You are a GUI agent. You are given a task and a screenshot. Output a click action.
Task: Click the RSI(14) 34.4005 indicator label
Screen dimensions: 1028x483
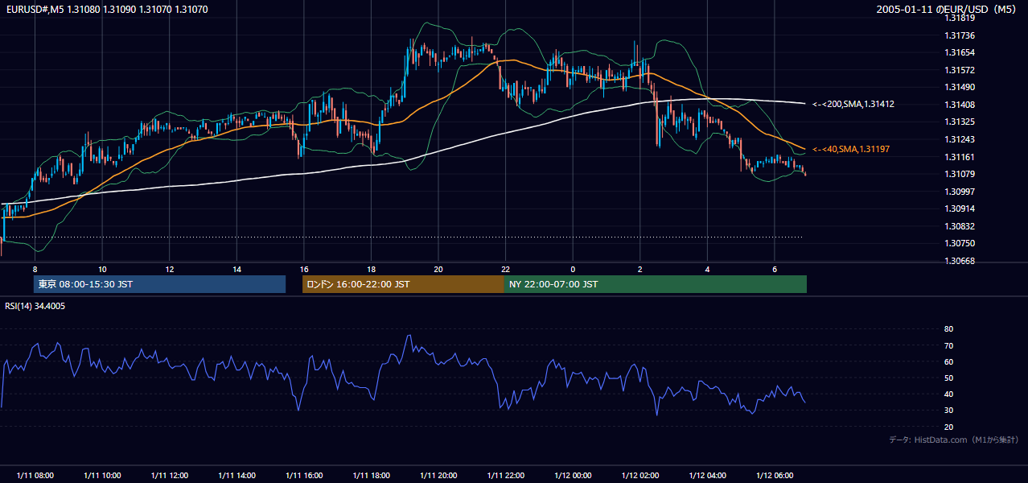[35, 306]
